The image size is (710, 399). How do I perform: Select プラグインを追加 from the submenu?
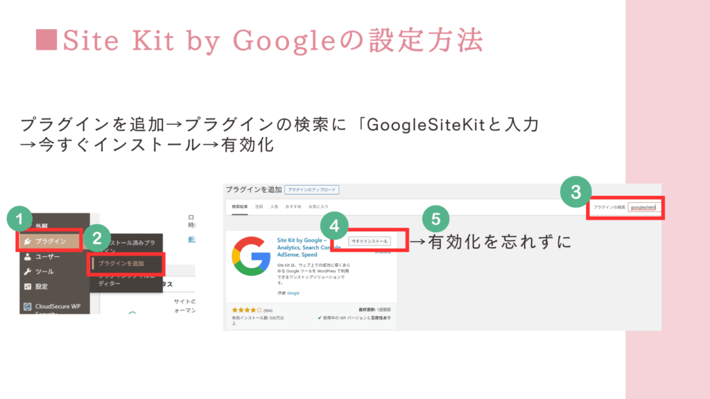pos(126,263)
